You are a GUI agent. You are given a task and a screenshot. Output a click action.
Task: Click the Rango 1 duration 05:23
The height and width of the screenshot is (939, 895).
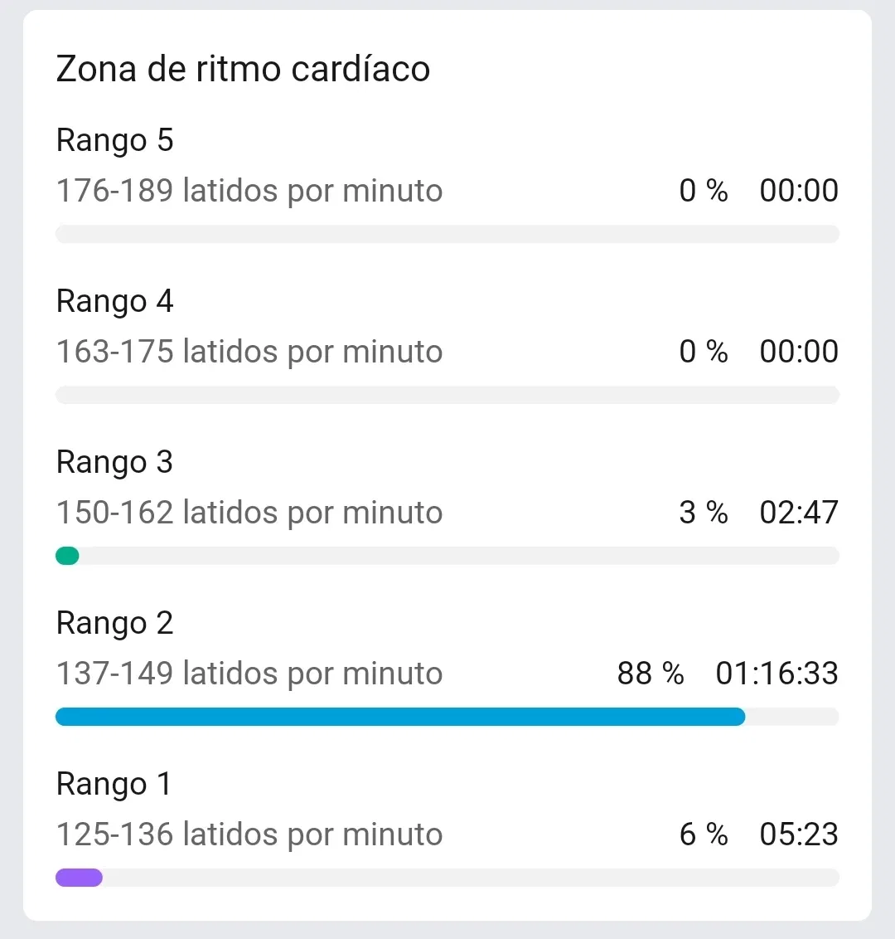coord(799,834)
